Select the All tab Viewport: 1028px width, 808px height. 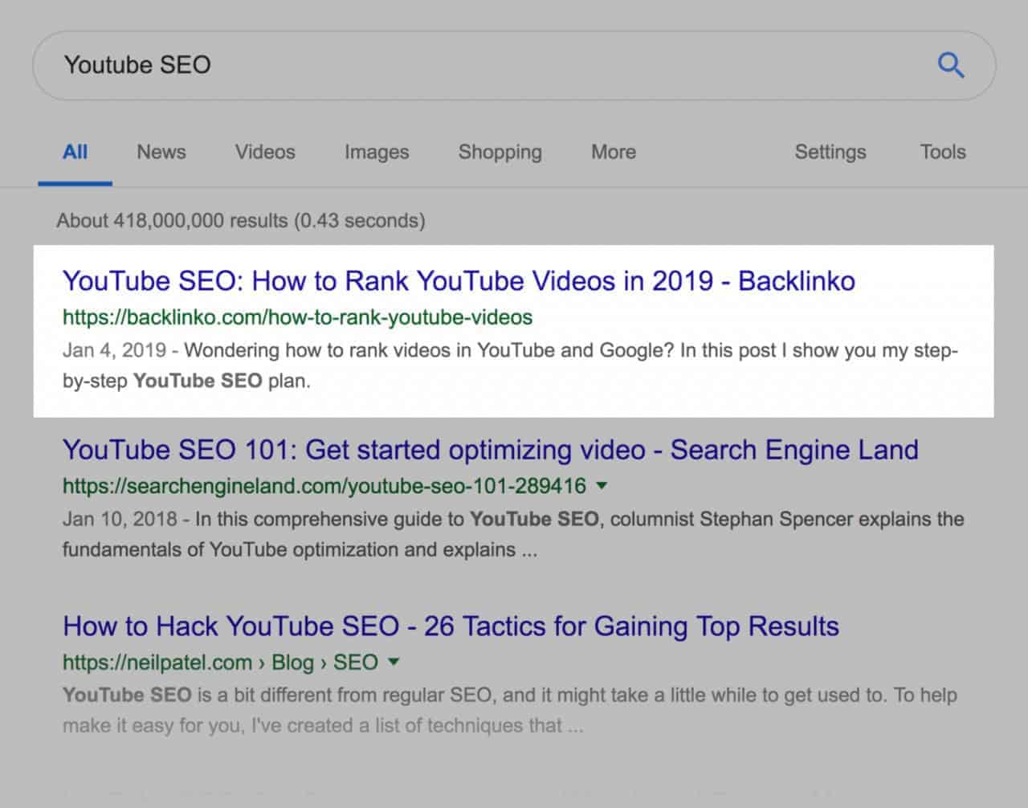point(75,152)
